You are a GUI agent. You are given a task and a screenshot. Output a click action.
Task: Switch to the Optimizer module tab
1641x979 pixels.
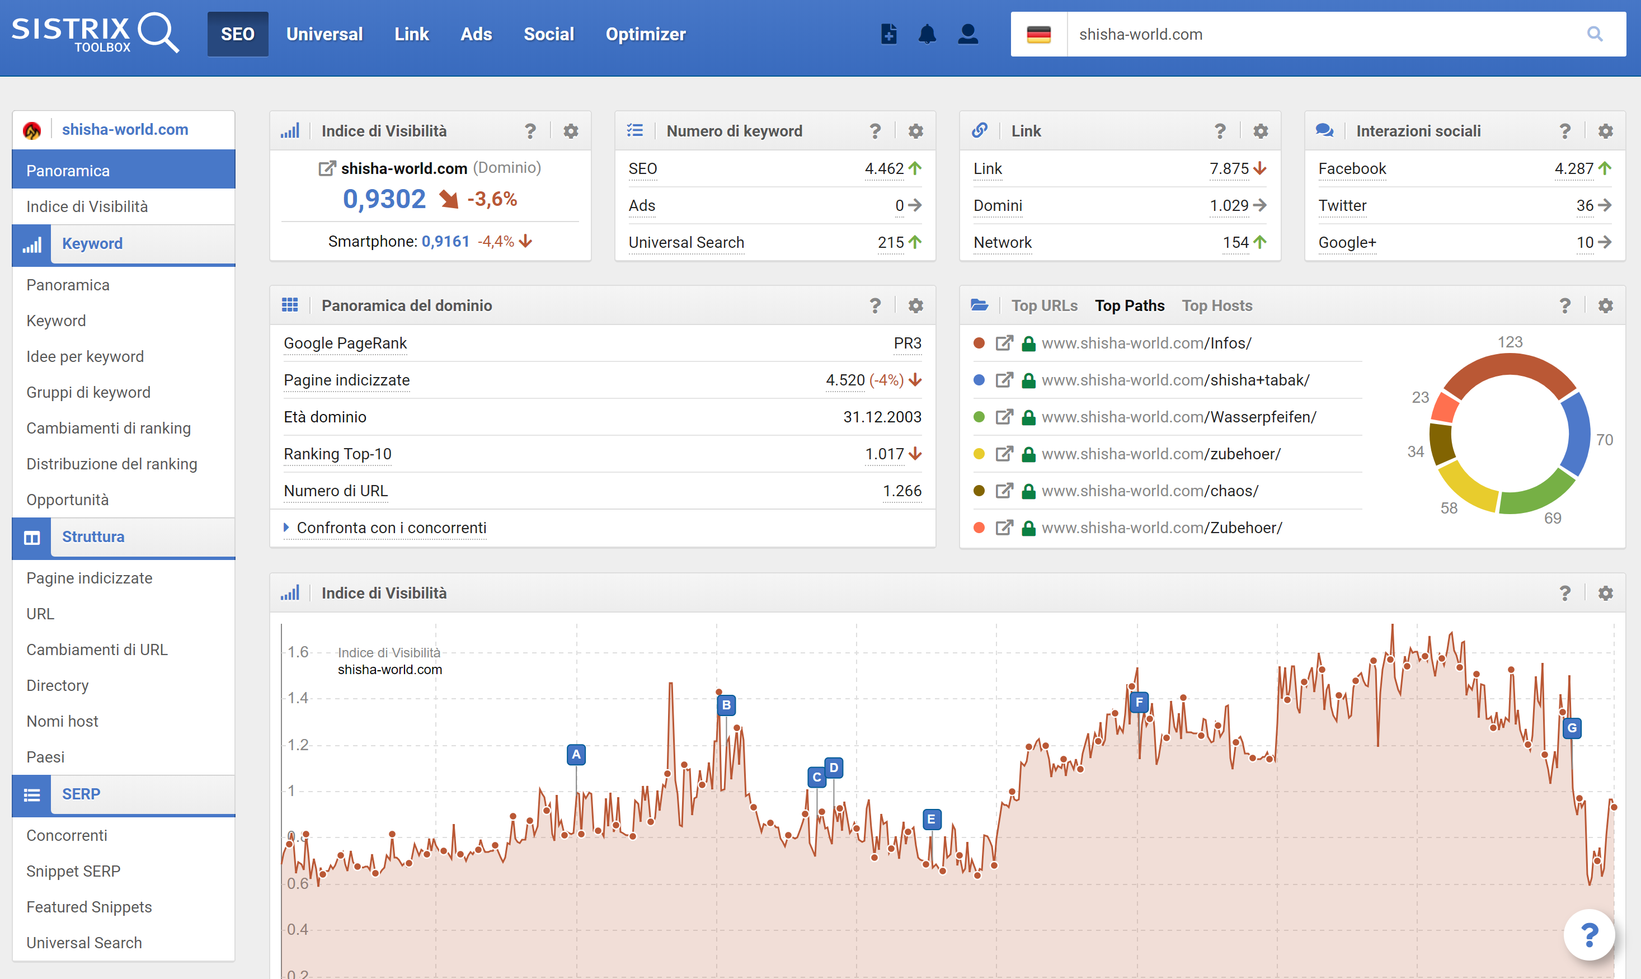pyautogui.click(x=646, y=34)
